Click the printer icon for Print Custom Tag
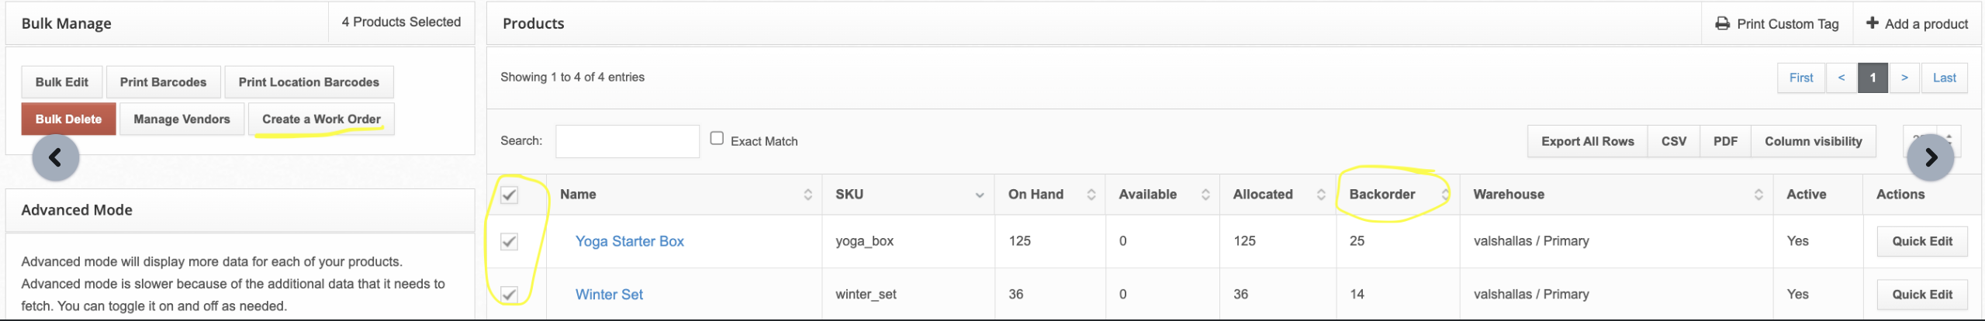 [1722, 23]
